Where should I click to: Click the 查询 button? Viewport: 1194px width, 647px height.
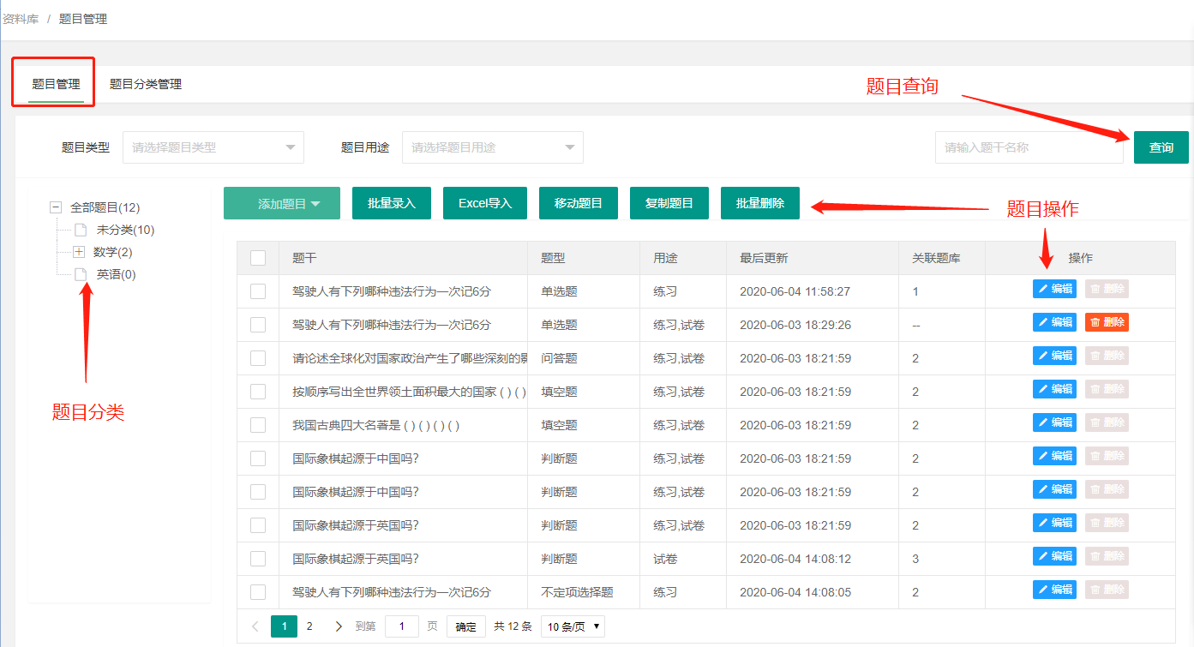tap(1161, 147)
